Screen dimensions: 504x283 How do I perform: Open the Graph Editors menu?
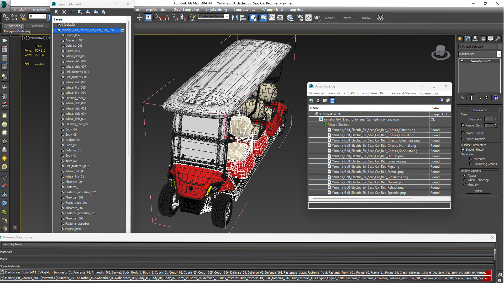tap(186, 10)
